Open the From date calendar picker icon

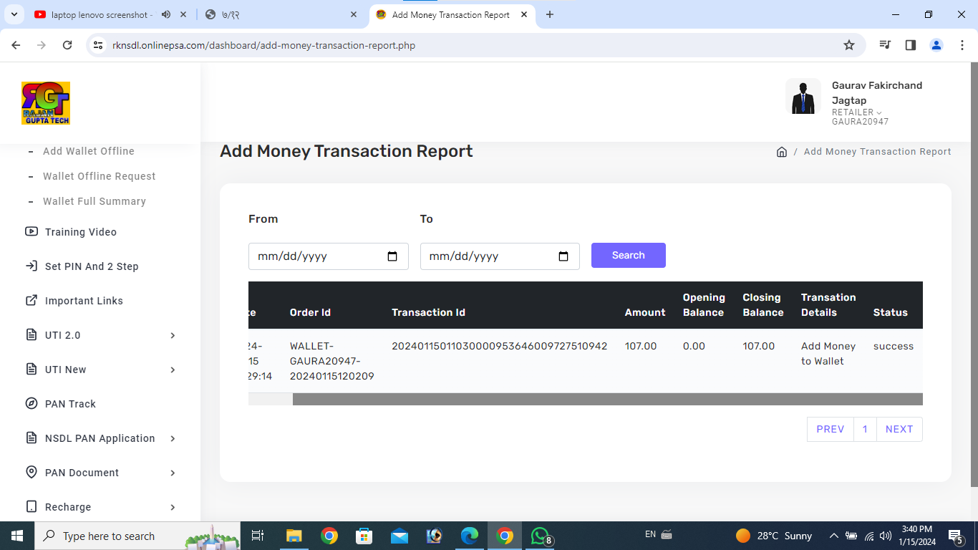pos(392,256)
